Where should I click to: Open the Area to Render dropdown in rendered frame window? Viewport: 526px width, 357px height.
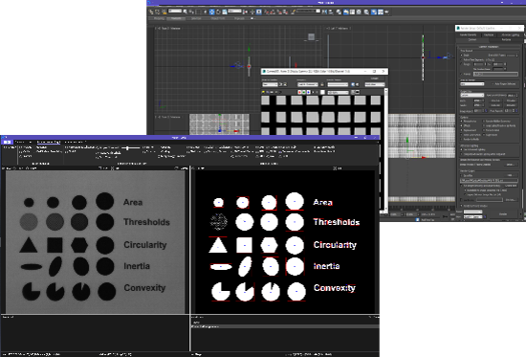coord(270,84)
